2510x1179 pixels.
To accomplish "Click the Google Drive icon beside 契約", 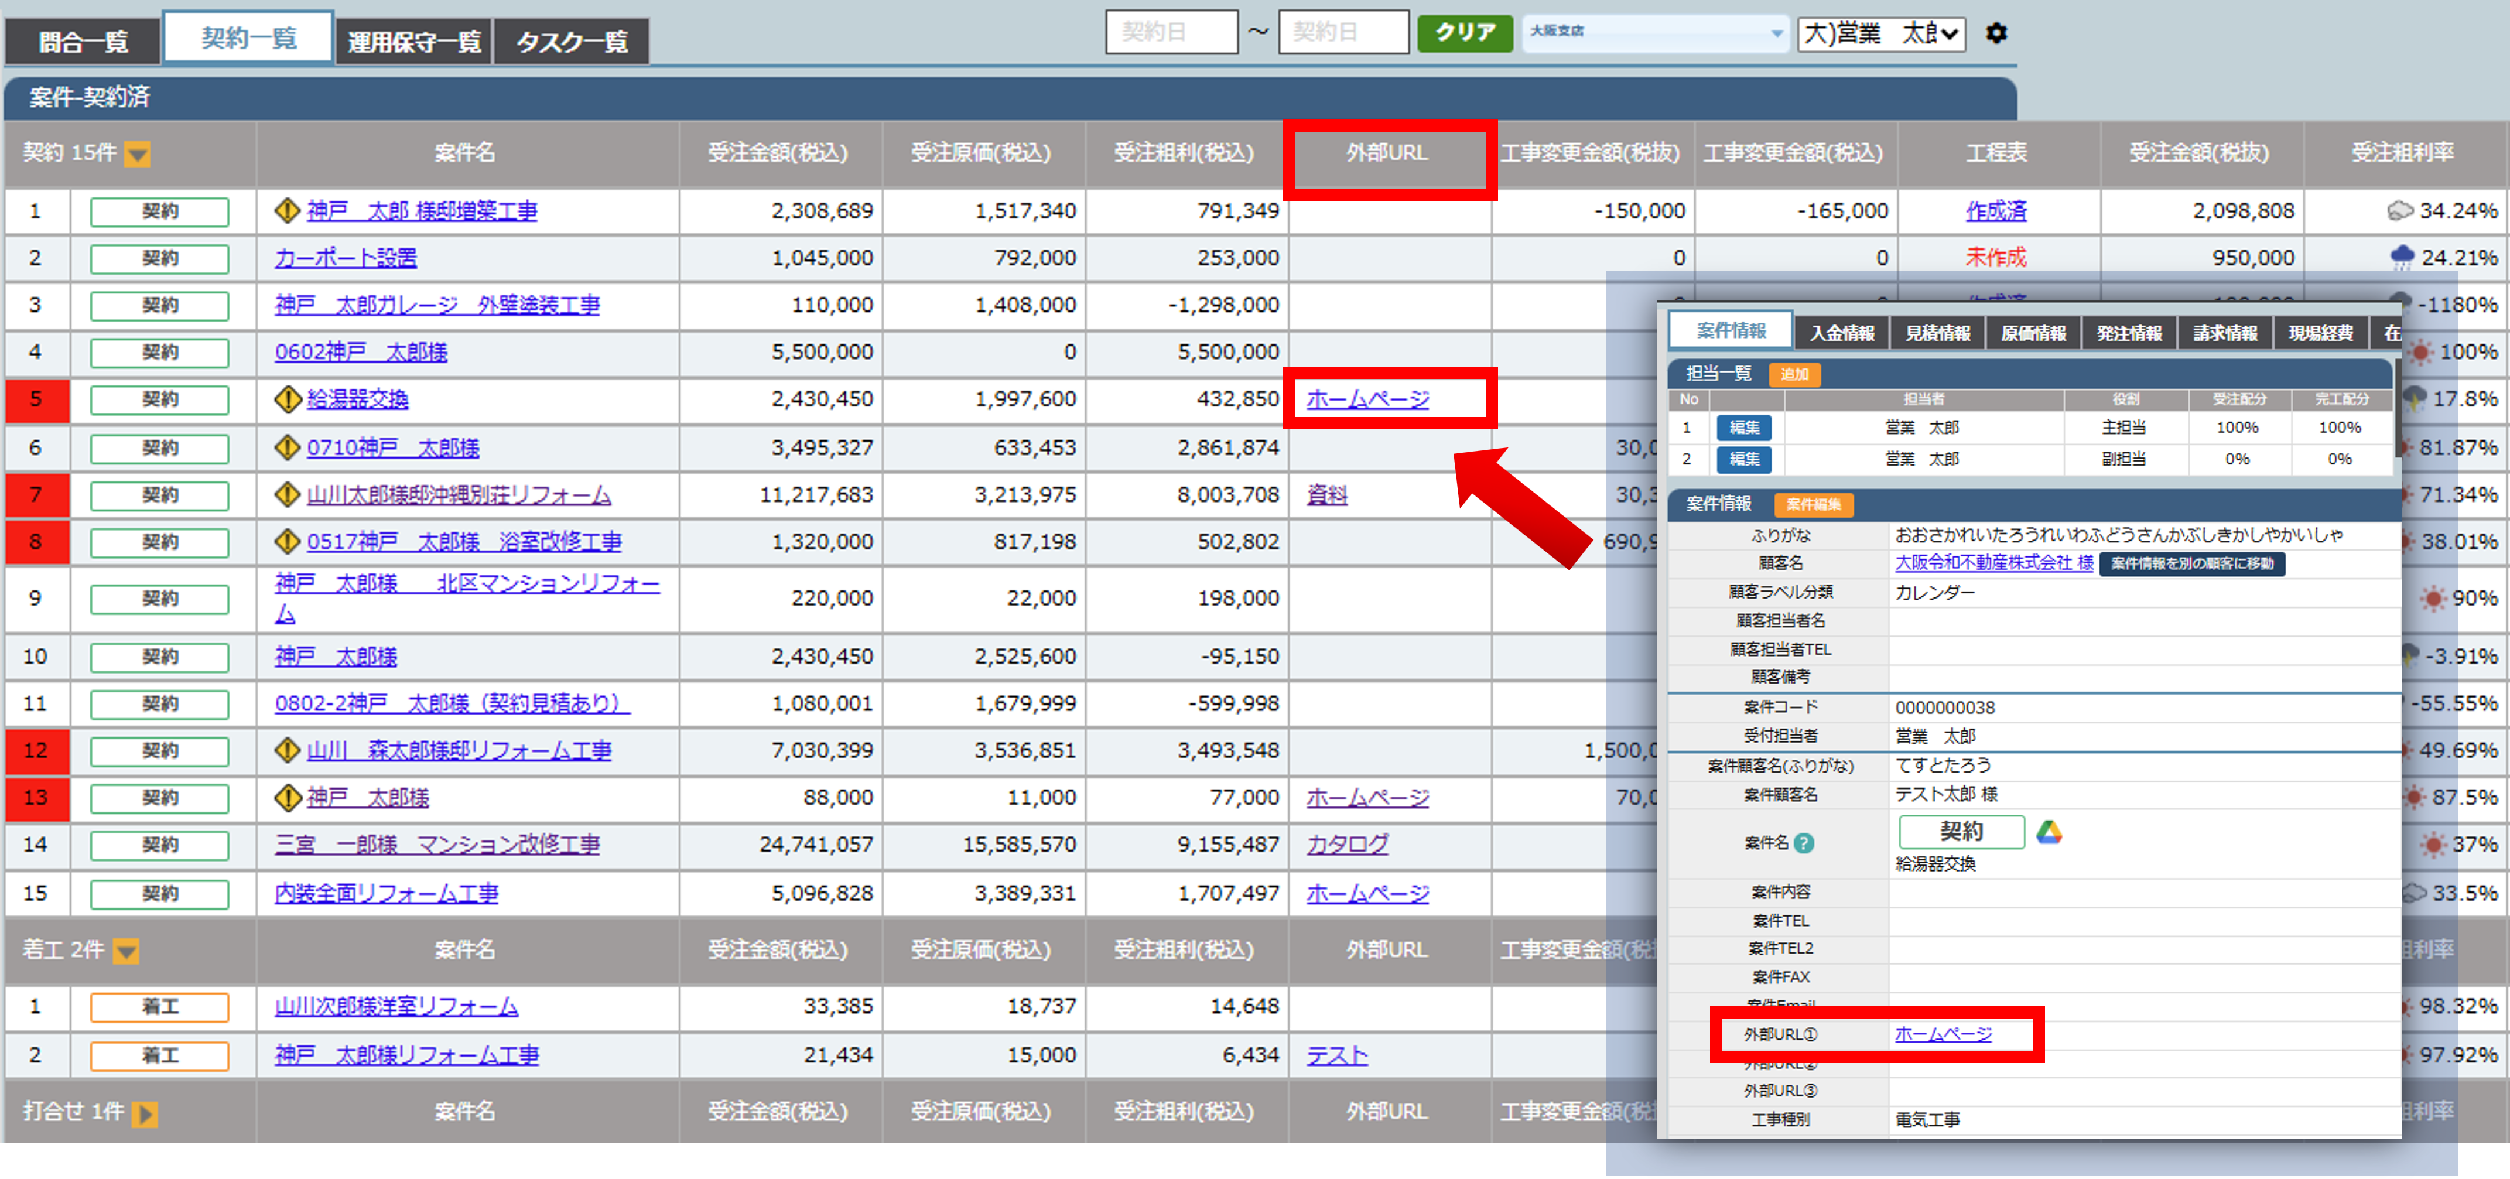I will [x=2048, y=832].
